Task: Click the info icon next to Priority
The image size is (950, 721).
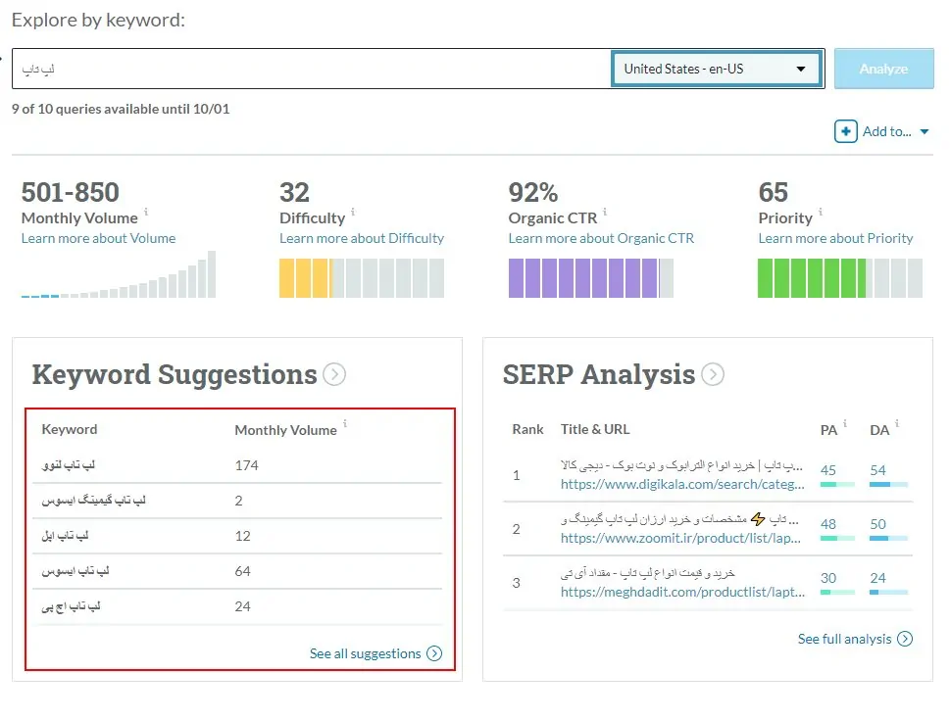Action: pyautogui.click(x=821, y=212)
